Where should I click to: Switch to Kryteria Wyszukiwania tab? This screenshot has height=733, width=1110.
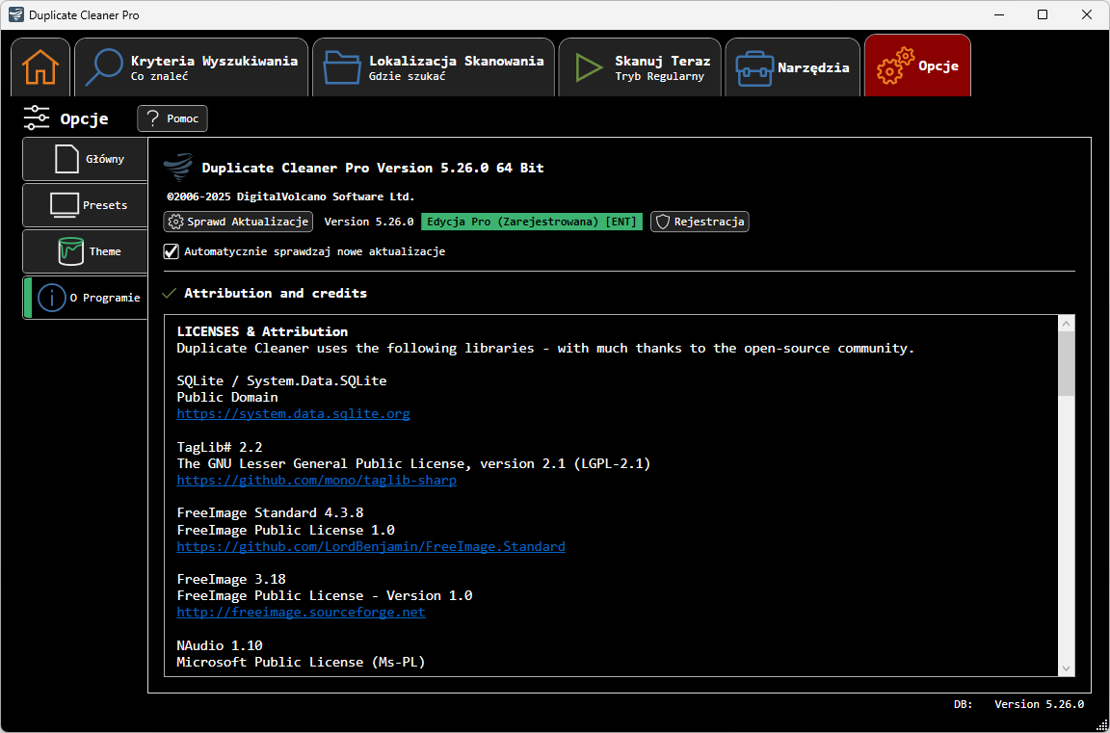[191, 67]
